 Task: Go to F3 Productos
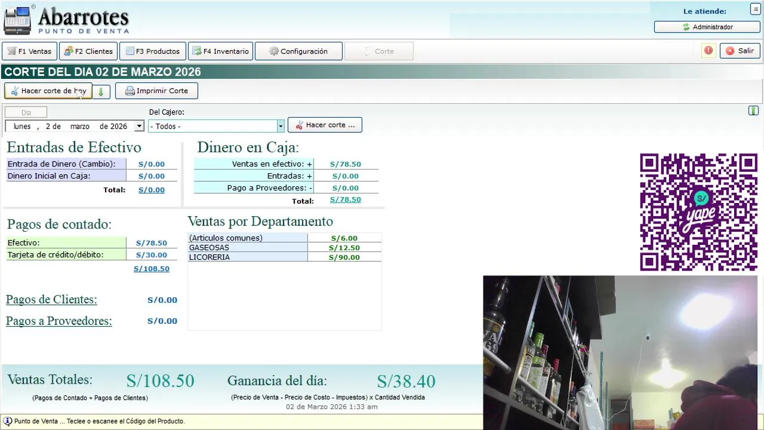tap(153, 51)
